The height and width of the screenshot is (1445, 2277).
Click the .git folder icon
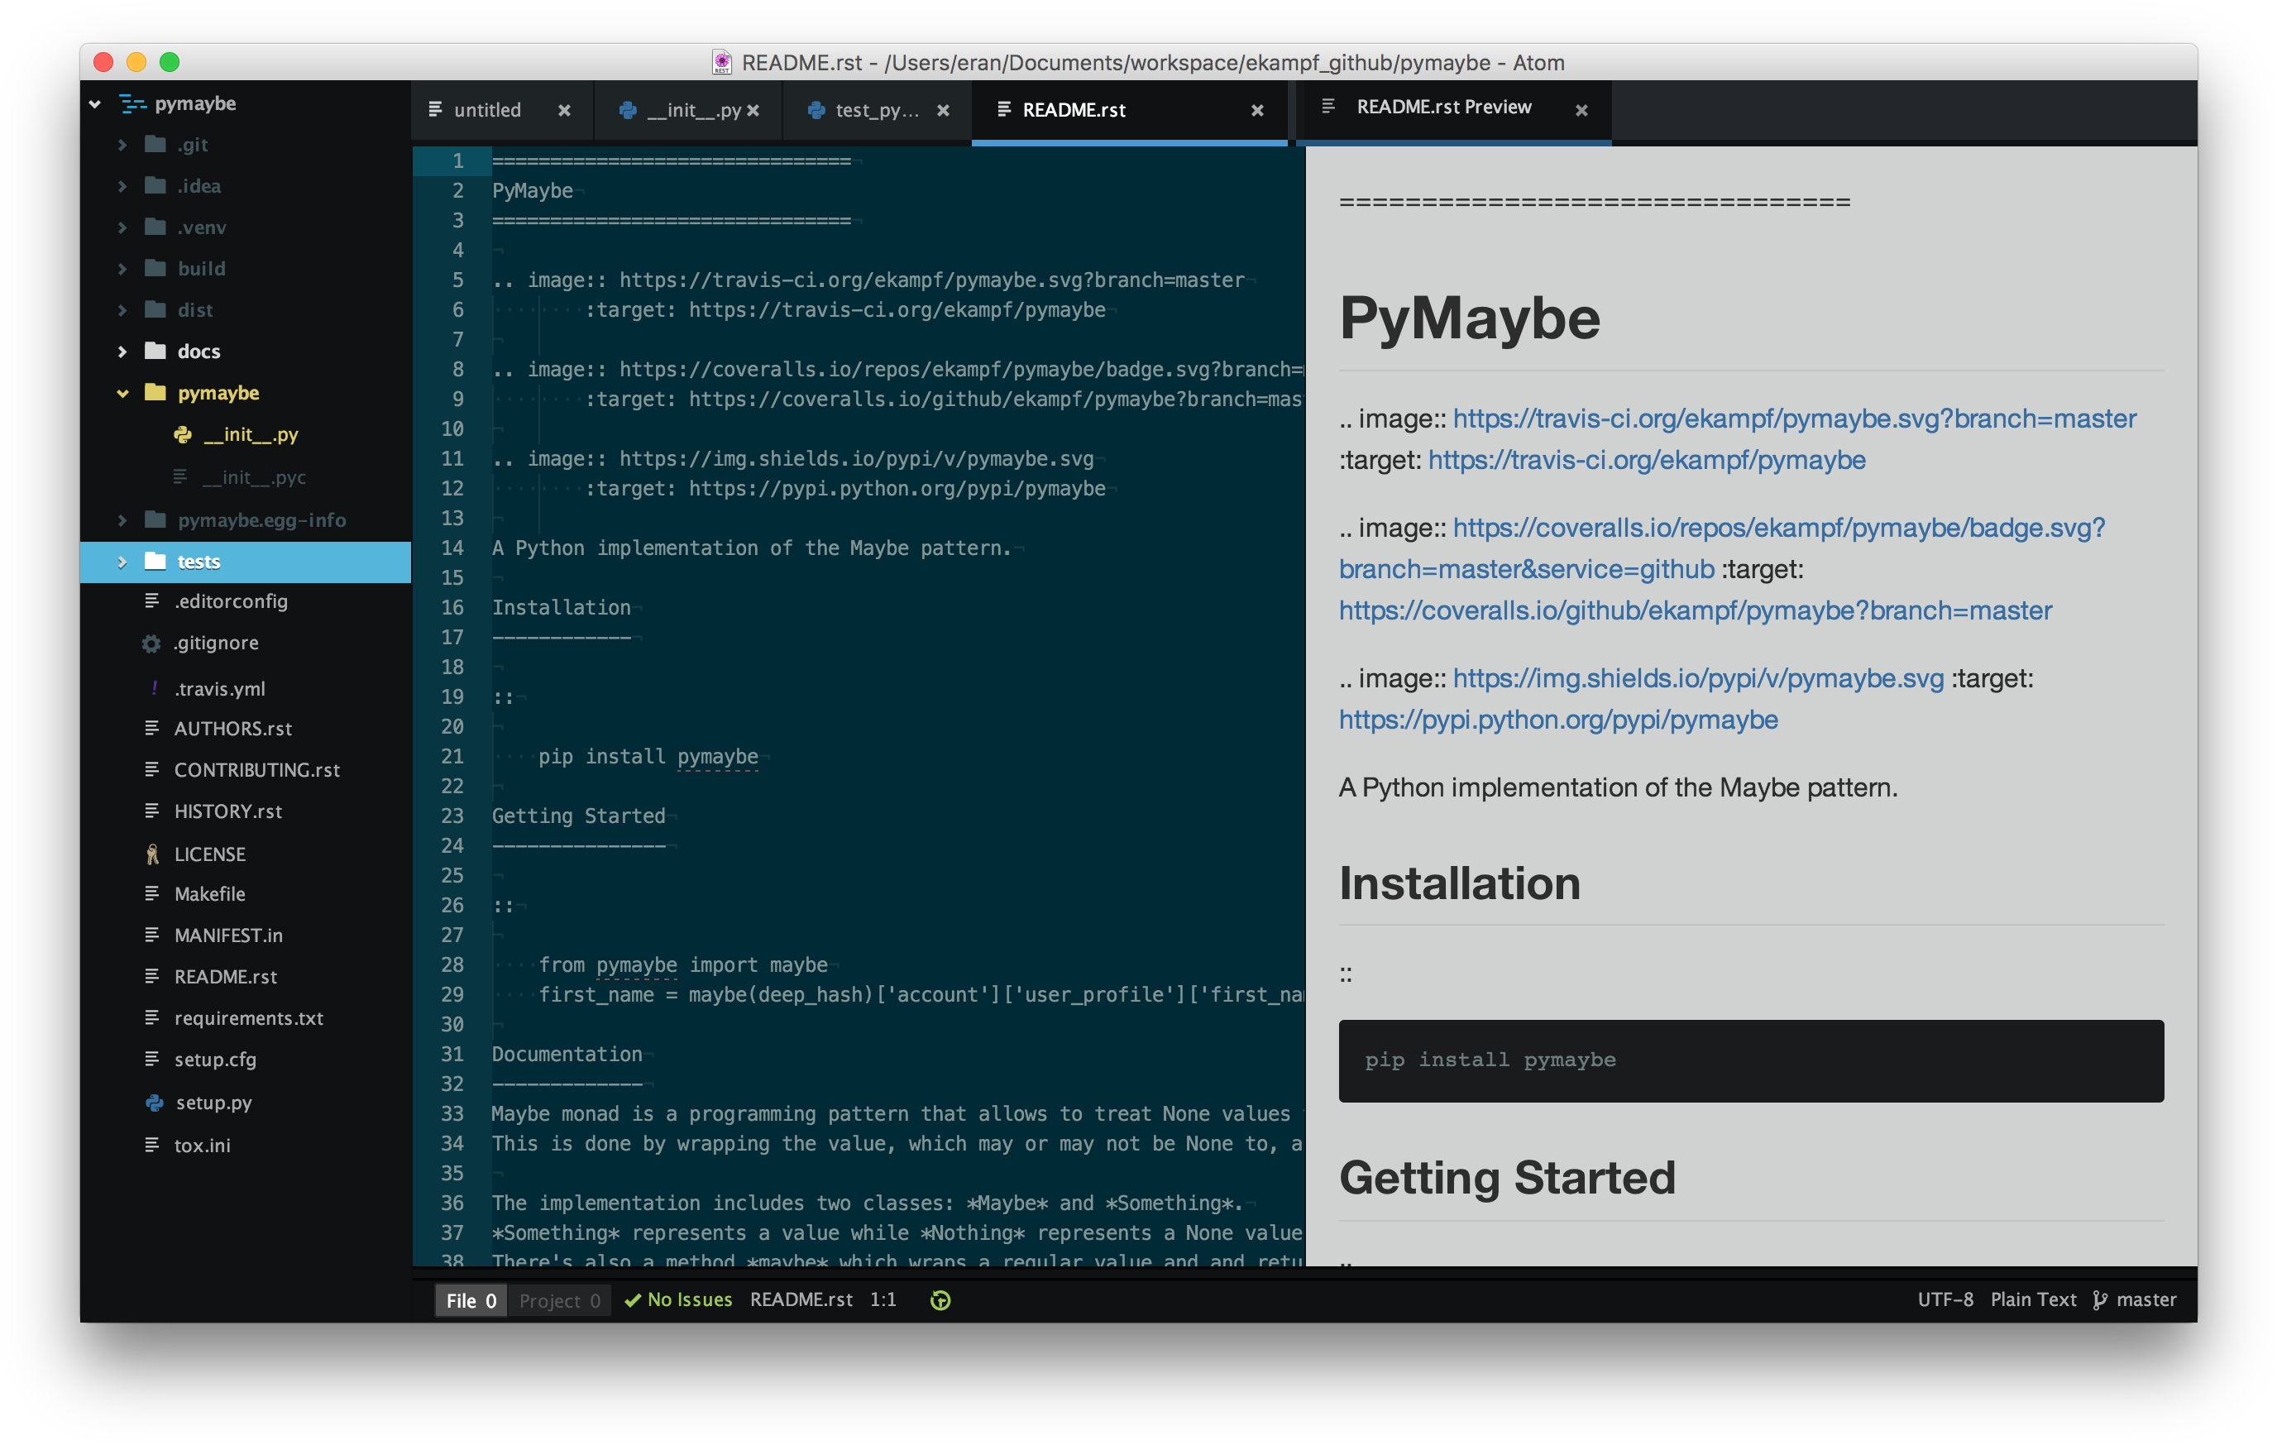click(155, 145)
